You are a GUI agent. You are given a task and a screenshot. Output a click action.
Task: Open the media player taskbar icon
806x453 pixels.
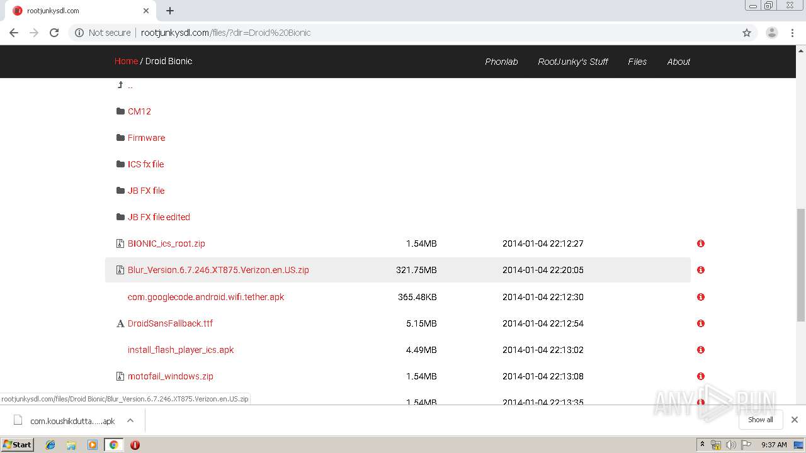[x=93, y=445]
